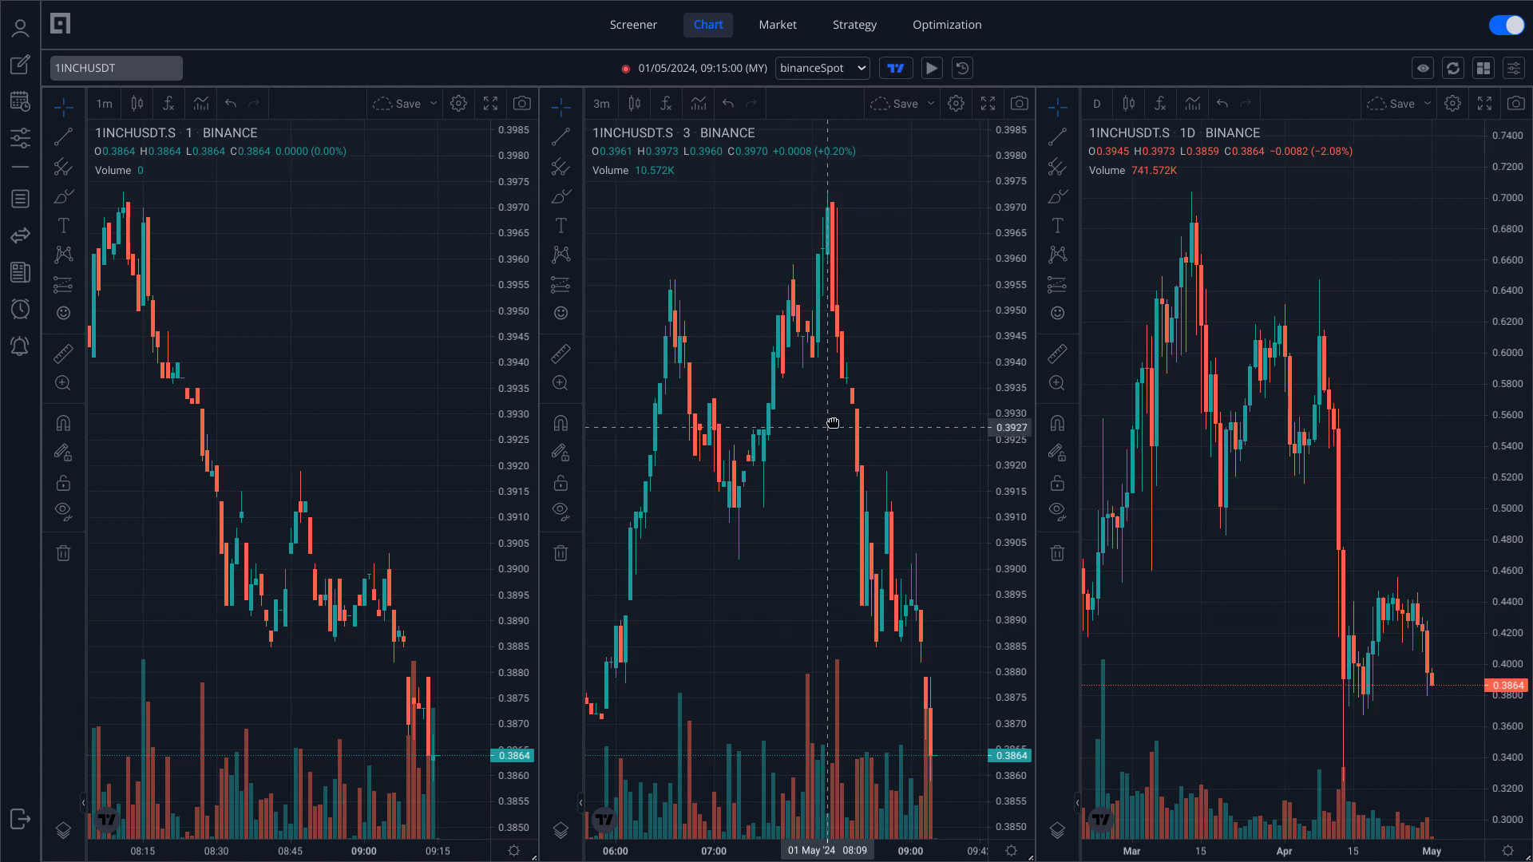Viewport: 1533px width, 862px height.
Task: Open chart settings gear on middle chart
Action: coord(956,104)
